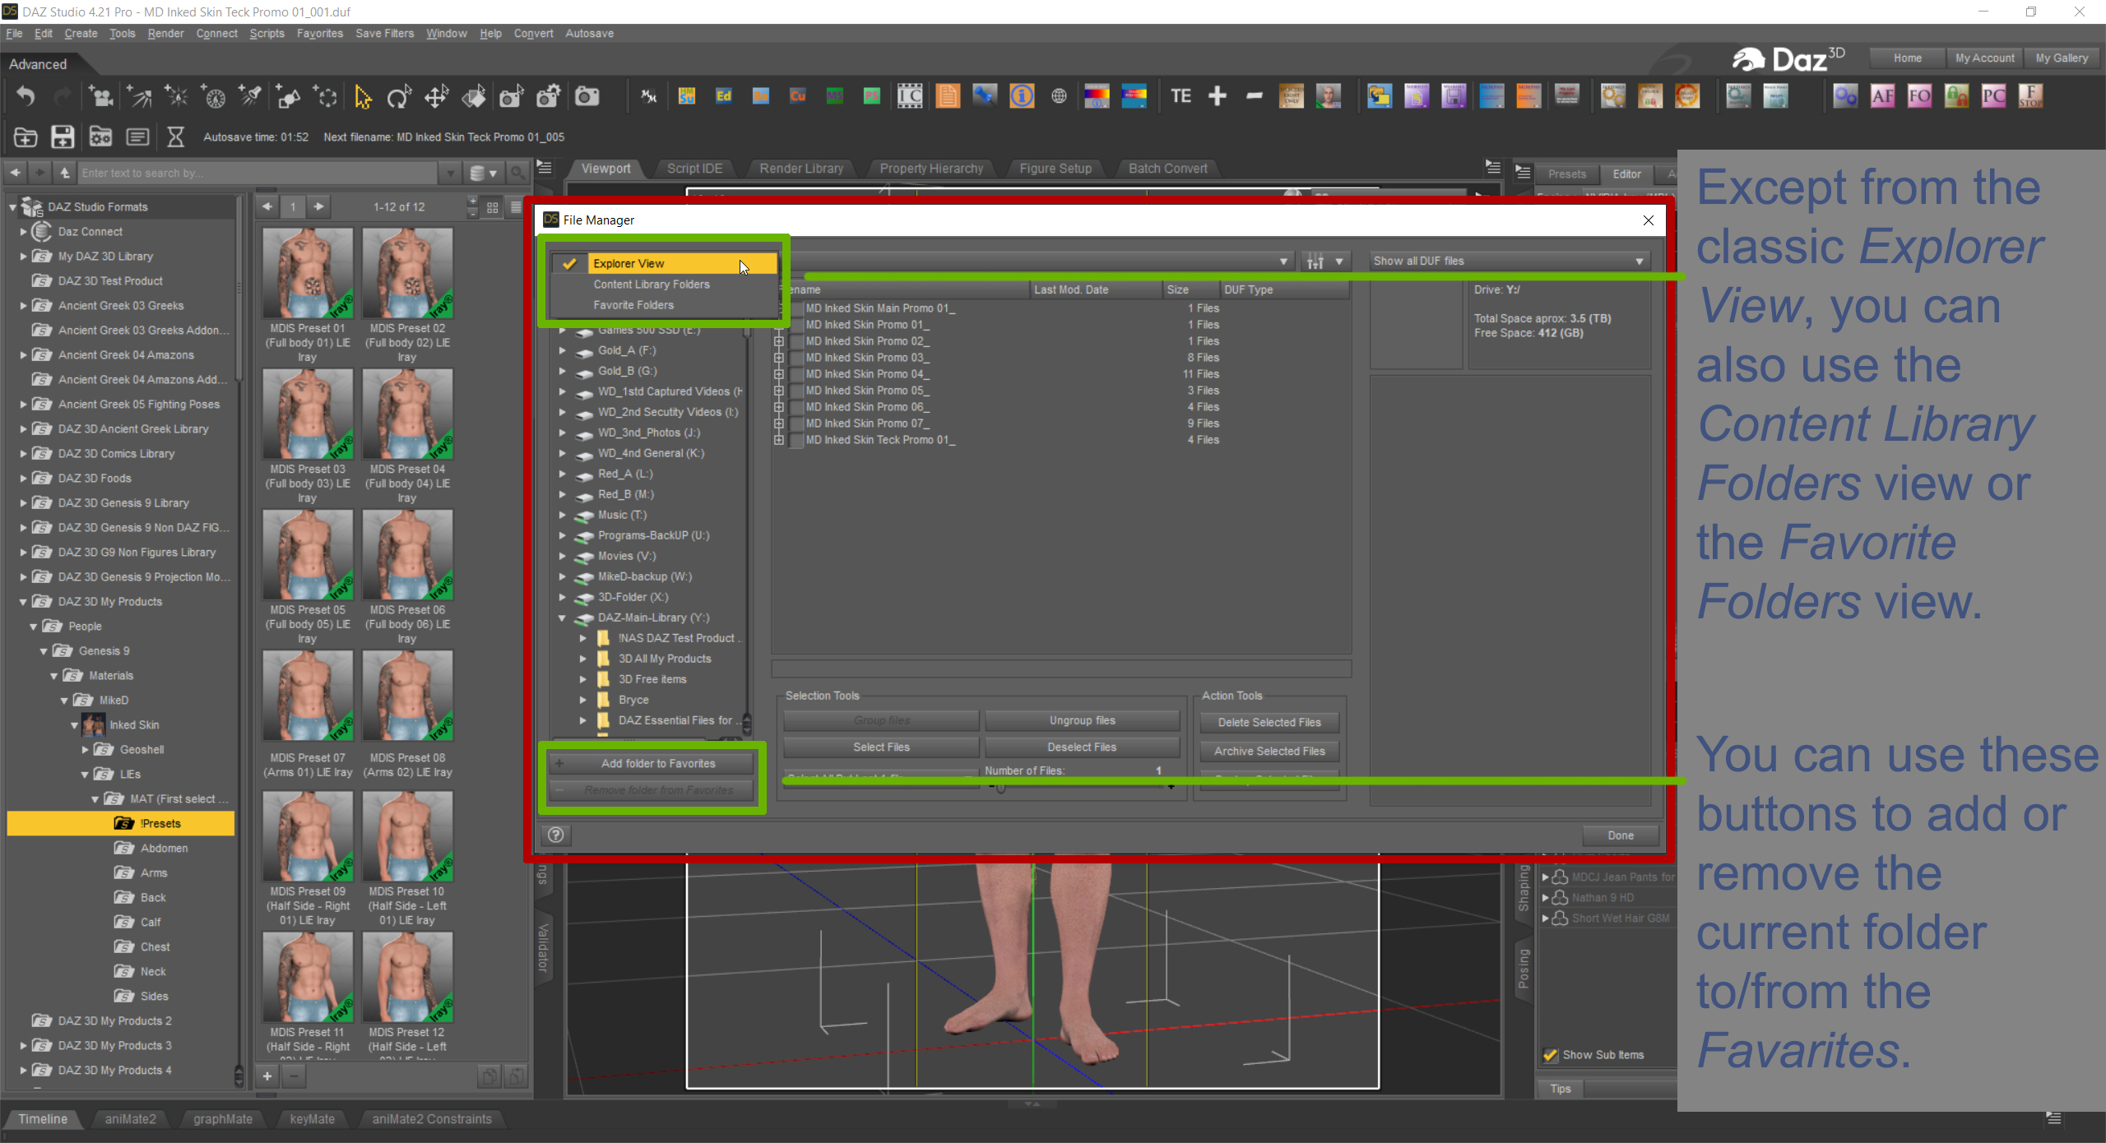This screenshot has width=2106, height=1143.
Task: Collapse the DAZ-Main-Library (Y:) drive
Action: pos(563,618)
